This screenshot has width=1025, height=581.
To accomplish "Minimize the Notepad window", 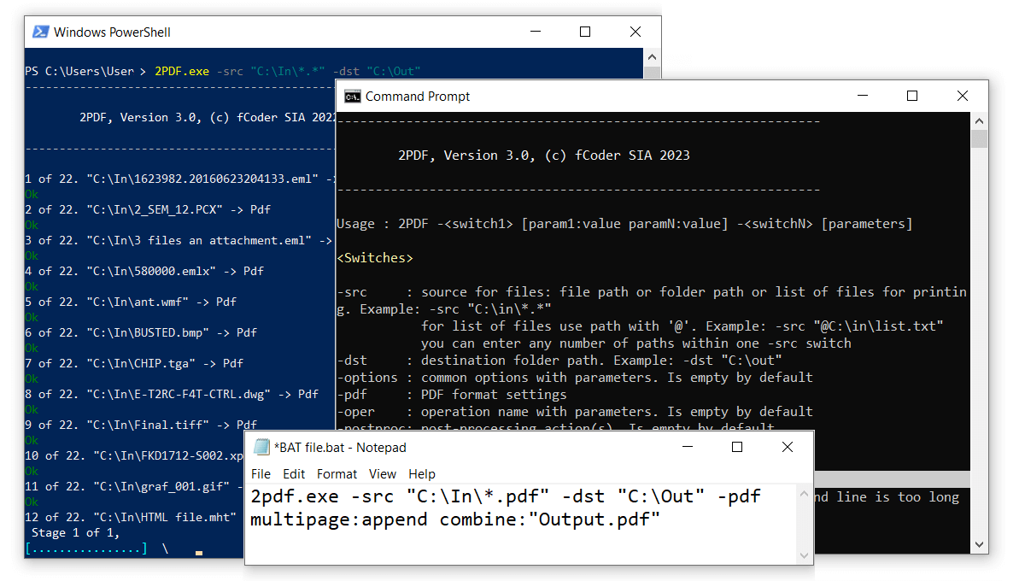I will (688, 448).
